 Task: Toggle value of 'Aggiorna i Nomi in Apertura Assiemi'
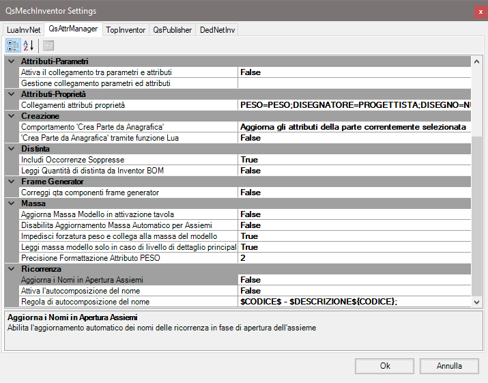coord(354,280)
